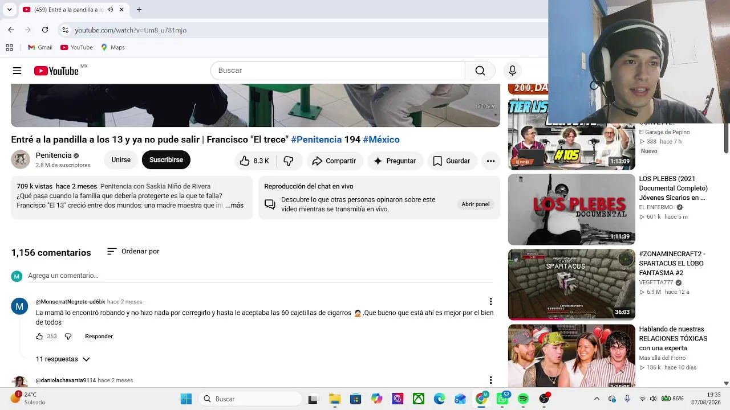Show hidden system tray icons
This screenshot has width=730, height=410.
coord(597,399)
